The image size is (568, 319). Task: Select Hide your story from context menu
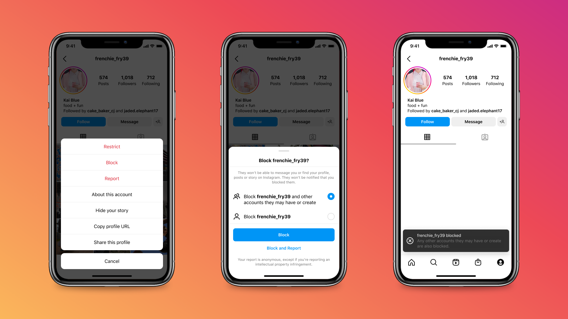(x=112, y=210)
